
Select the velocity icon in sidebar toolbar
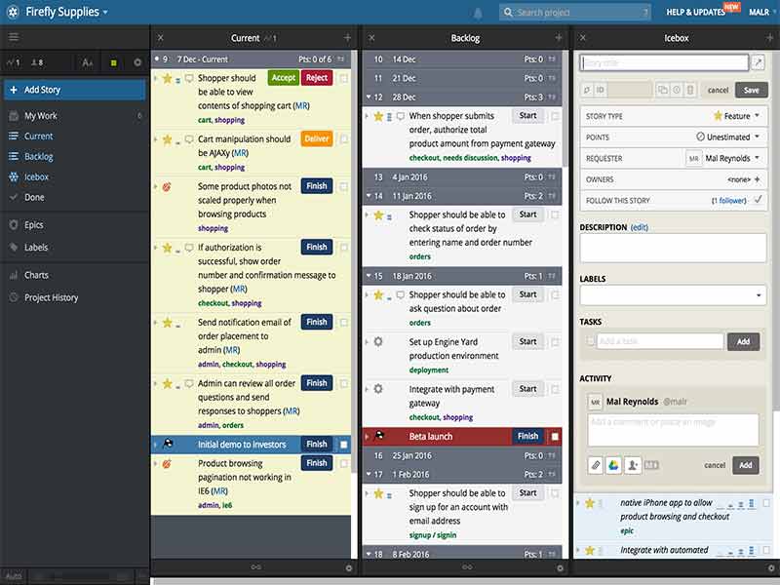tap(12, 60)
